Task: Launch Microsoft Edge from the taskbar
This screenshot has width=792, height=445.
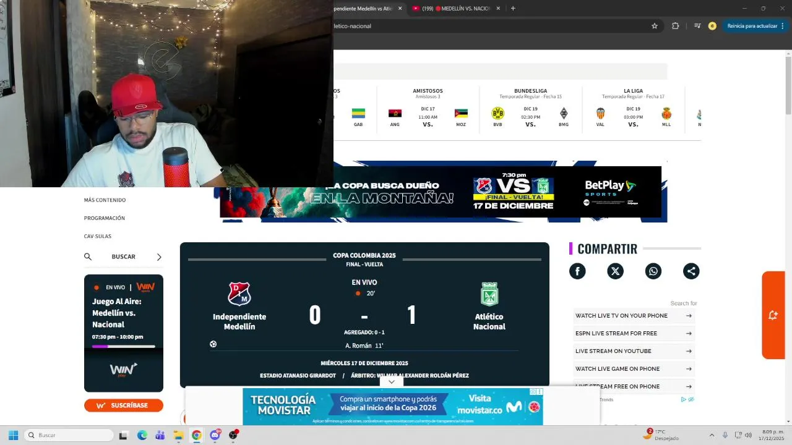Action: click(142, 435)
